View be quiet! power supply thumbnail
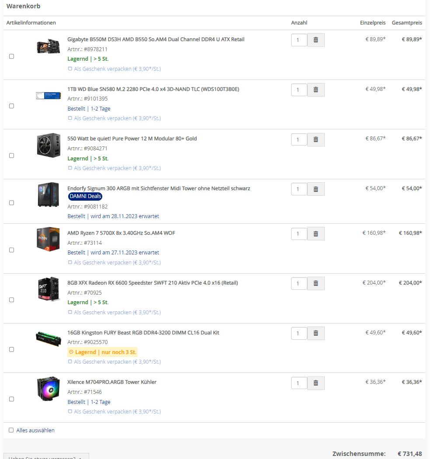Image resolution: width=431 pixels, height=459 pixels. point(49,145)
